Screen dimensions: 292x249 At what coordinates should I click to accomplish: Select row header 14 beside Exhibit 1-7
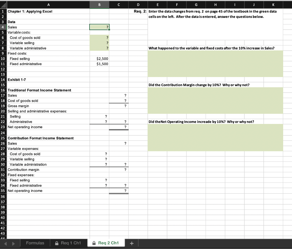pos(3,80)
